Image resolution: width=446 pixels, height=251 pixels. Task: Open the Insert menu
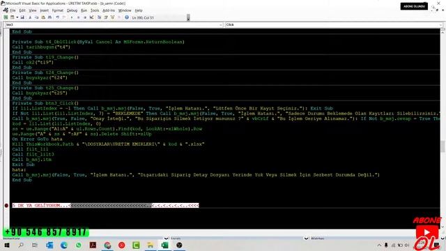click(x=44, y=10)
